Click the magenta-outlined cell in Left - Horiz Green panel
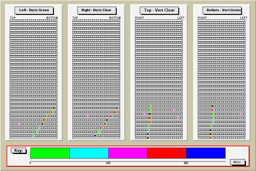The image size is (256, 171). (19, 124)
